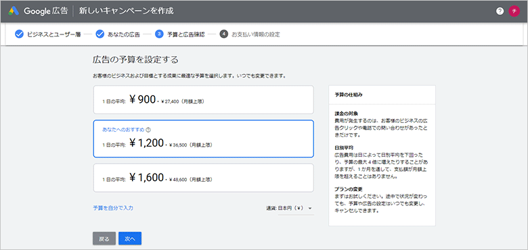Click the checkmark icon for ビジネスとユーザー層
Image resolution: width=528 pixels, height=250 pixels.
[x=19, y=34]
